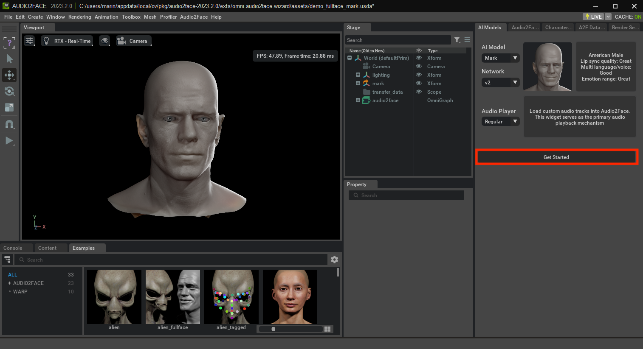643x349 pixels.
Task: Switch to the Content tab
Action: pos(47,248)
